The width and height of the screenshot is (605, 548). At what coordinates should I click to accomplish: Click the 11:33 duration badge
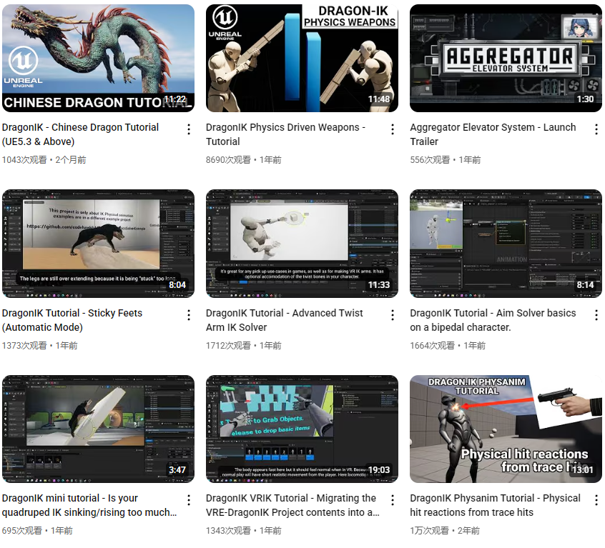pyautogui.click(x=379, y=285)
